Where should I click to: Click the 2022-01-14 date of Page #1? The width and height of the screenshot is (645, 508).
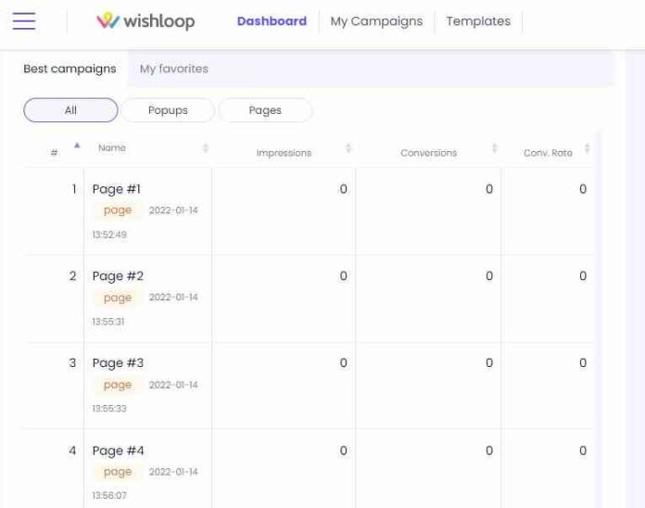(x=173, y=210)
